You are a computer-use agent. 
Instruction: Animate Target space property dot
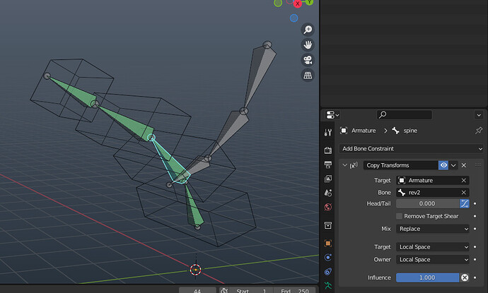(x=475, y=247)
